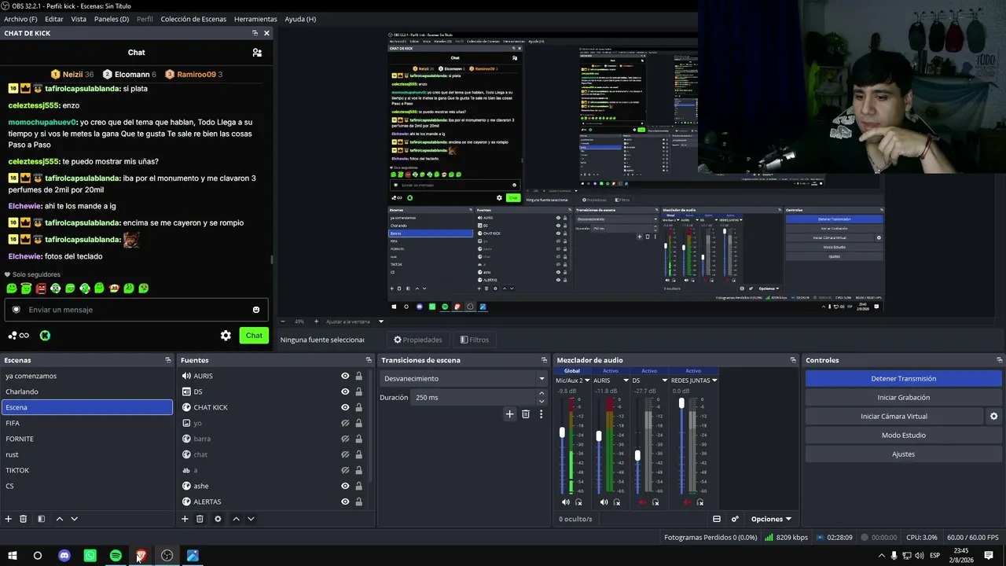The image size is (1006, 566).
Task: Enable Modo Estudio
Action: [x=903, y=436]
